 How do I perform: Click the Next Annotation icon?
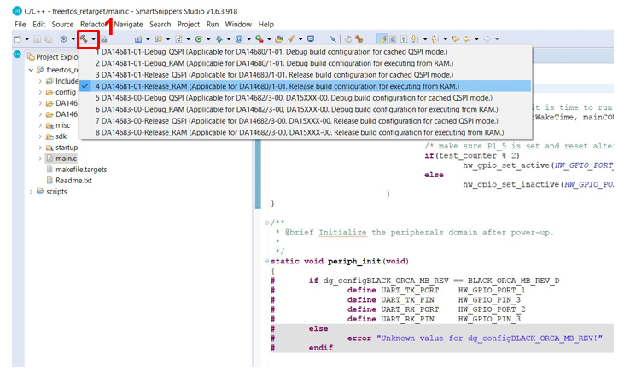(415, 39)
